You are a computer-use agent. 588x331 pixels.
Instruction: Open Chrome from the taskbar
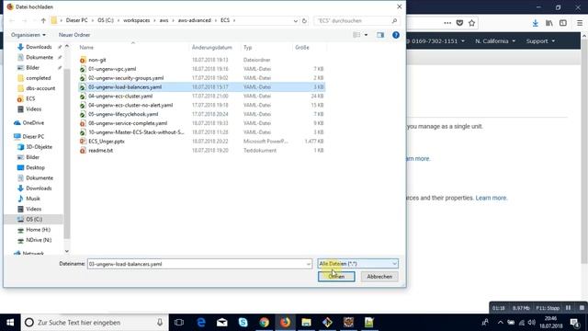(264, 323)
